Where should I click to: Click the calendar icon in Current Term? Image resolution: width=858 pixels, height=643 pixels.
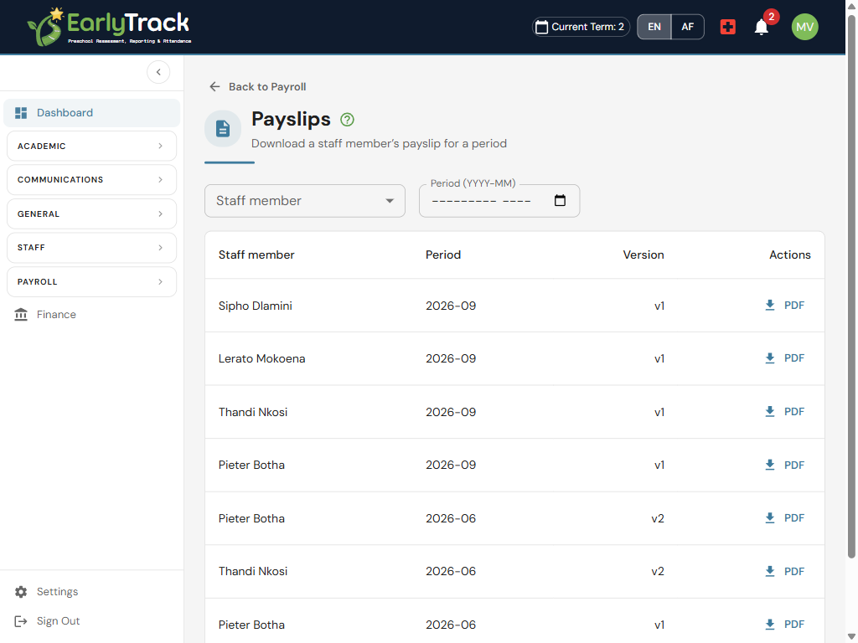tap(542, 27)
